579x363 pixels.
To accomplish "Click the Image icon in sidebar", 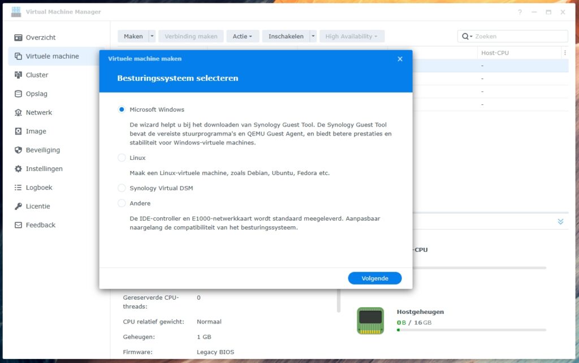I will click(x=18, y=132).
